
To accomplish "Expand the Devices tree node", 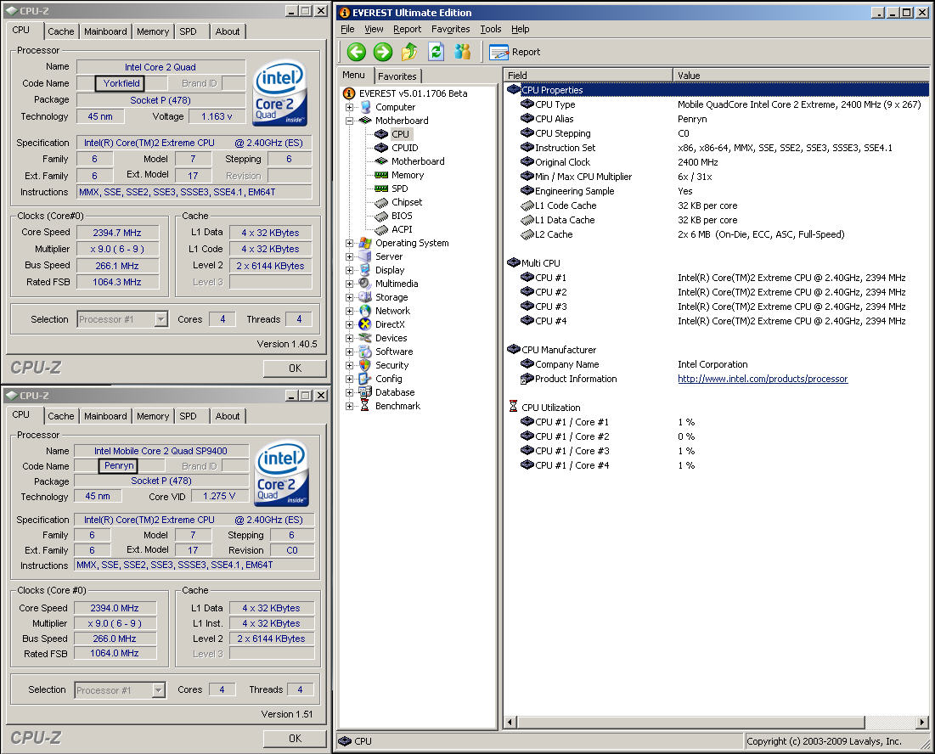I will [349, 339].
